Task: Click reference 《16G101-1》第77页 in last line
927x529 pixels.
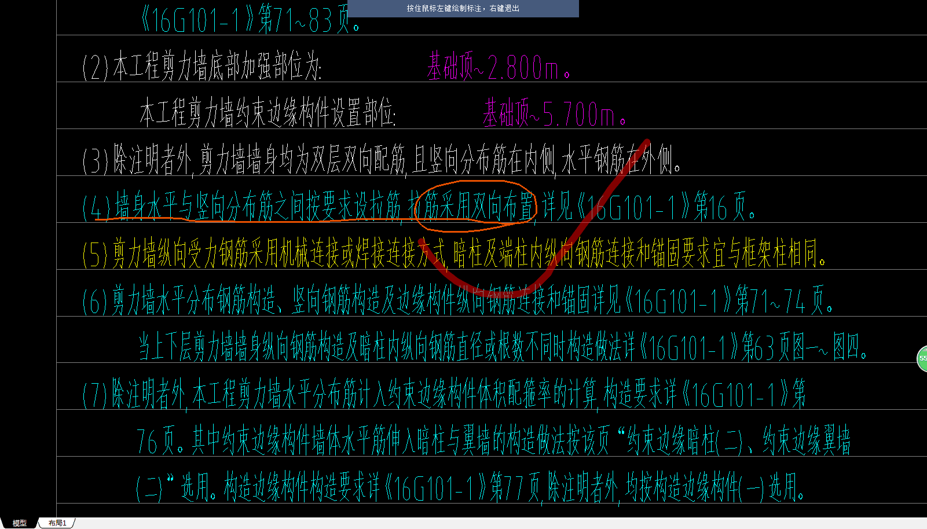Action: [x=462, y=488]
